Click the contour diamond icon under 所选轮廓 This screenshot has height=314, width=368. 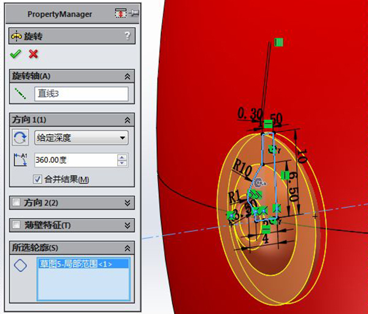point(20,265)
